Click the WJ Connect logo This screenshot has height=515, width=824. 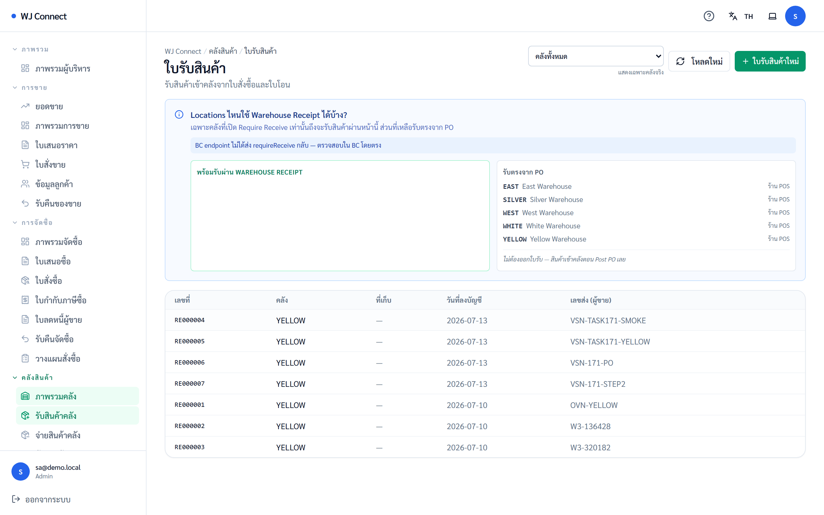[39, 16]
